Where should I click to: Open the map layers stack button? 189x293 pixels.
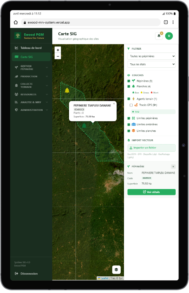116,269
